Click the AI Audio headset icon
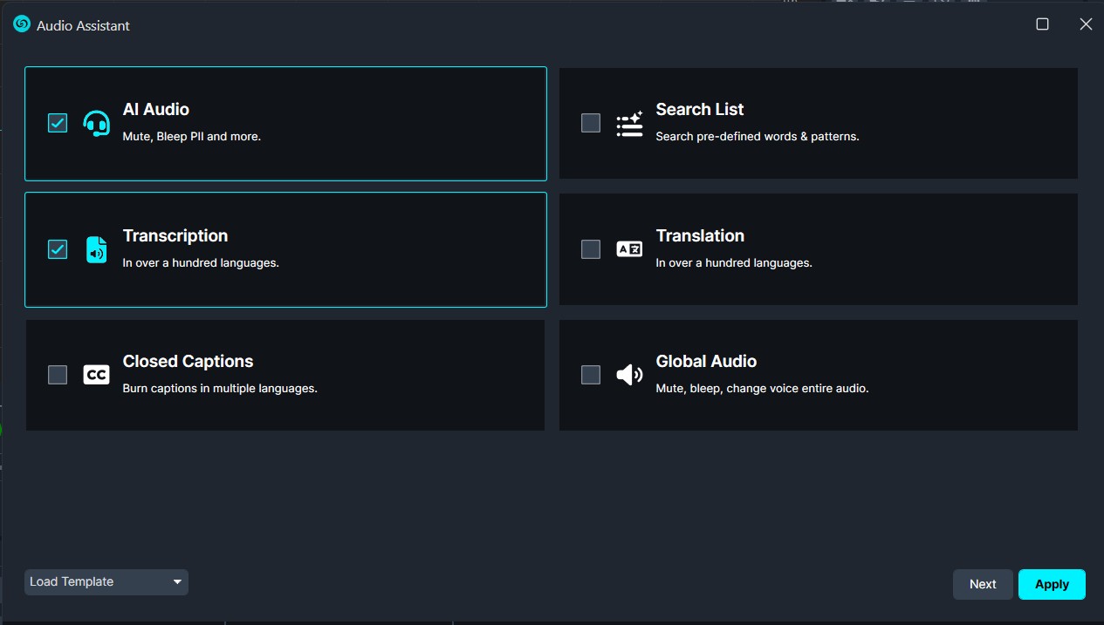Image resolution: width=1104 pixels, height=625 pixels. 96,124
